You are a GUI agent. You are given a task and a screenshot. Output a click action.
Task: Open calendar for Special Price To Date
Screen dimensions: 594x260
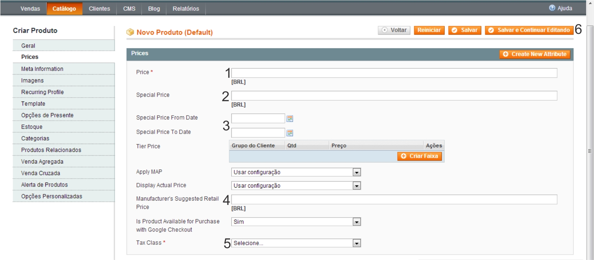click(x=289, y=133)
